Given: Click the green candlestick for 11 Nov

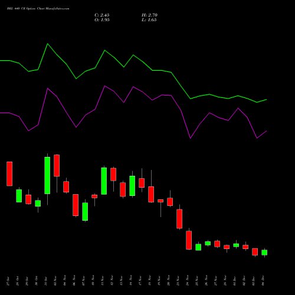Looking at the screenshot, I should coord(104,181).
